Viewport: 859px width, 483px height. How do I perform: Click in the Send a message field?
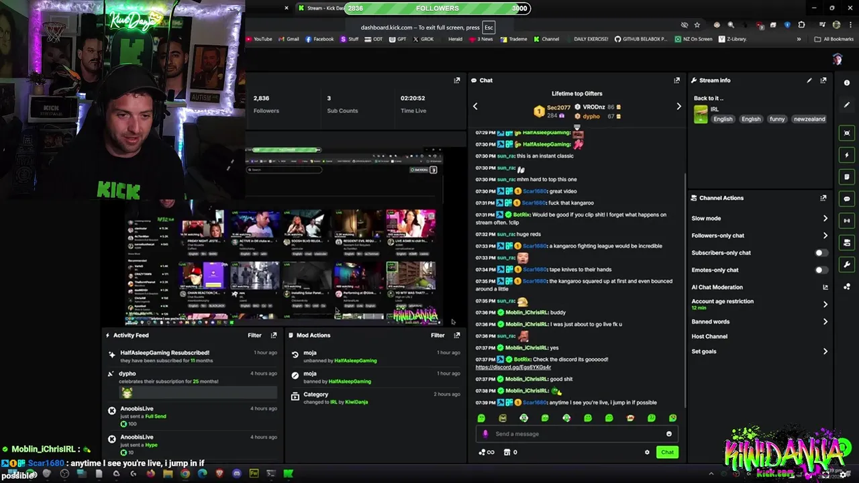click(x=577, y=434)
